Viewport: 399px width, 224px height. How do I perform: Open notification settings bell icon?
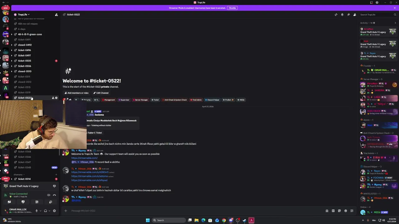pyautogui.click(x=342, y=15)
